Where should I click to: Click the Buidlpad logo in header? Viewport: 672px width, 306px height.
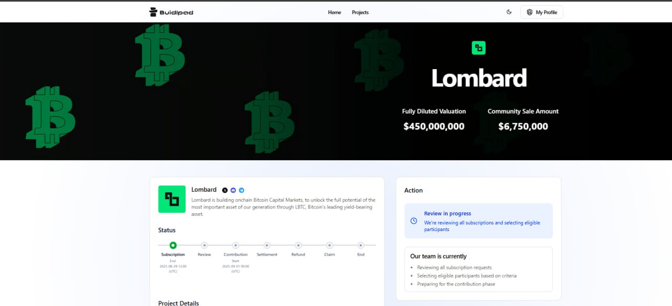click(171, 12)
